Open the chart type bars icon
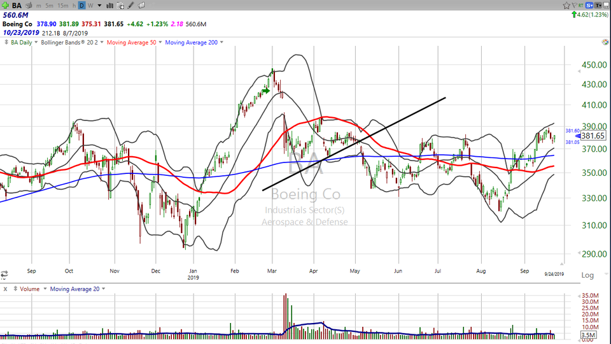 coord(111,5)
